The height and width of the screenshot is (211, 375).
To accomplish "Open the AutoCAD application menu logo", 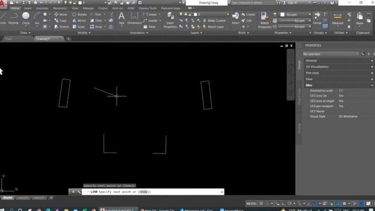I will [x=4, y=4].
